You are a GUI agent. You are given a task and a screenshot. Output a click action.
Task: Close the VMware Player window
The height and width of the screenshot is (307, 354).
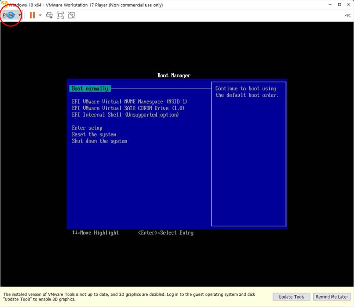pos(348,5)
